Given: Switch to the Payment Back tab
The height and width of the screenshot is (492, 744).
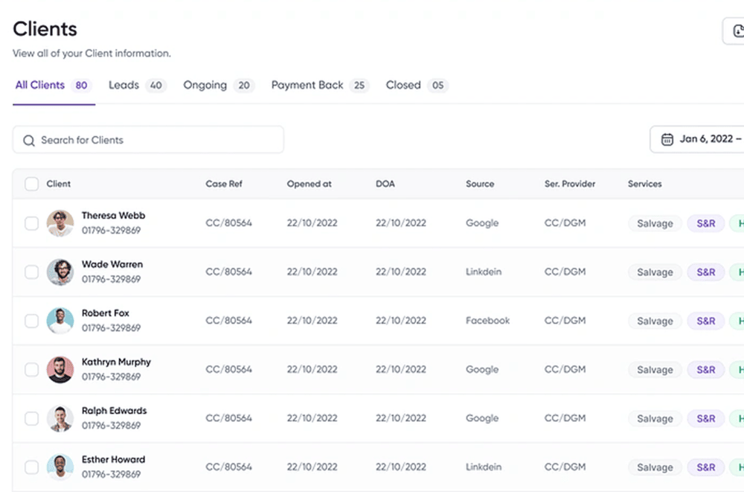Looking at the screenshot, I should click(320, 86).
